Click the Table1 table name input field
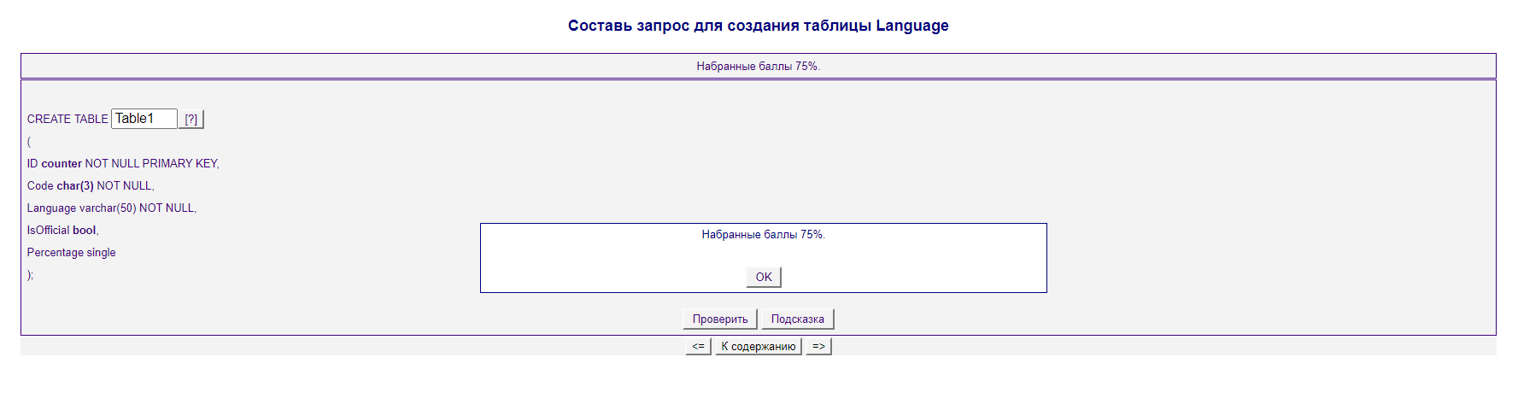Screen dimensions: 1518x410 [144, 119]
